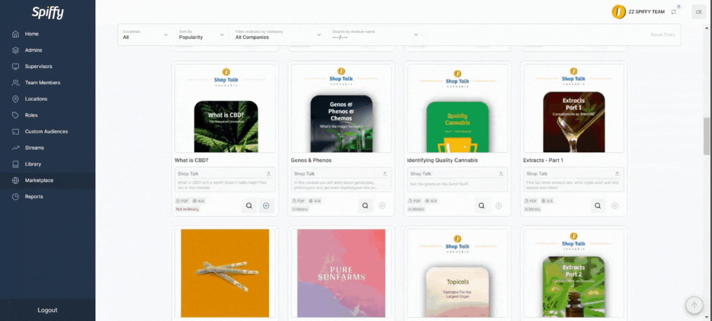Viewport: 712px width, 321px height.
Task: Expand the Countries dropdown
Action: click(x=145, y=35)
